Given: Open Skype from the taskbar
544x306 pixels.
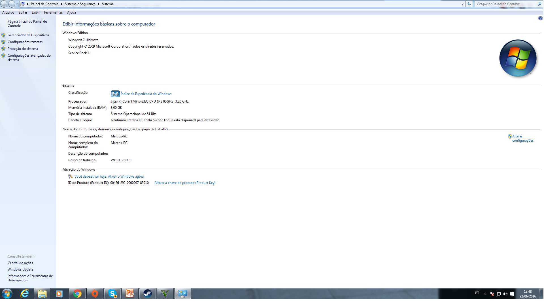Looking at the screenshot, I should [112, 294].
